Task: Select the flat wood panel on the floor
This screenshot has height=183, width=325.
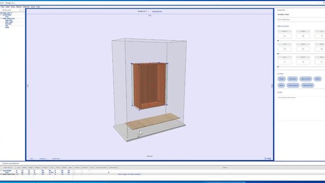Action: click(153, 121)
